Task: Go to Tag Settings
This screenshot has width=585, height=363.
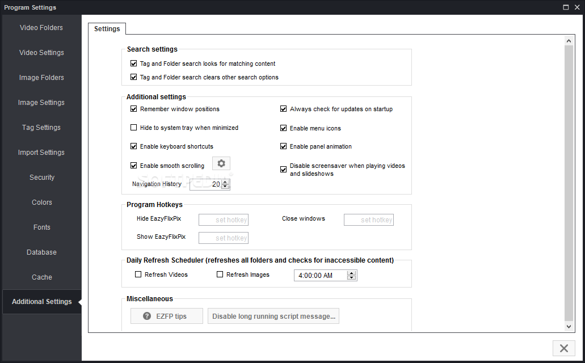Action: pos(41,128)
